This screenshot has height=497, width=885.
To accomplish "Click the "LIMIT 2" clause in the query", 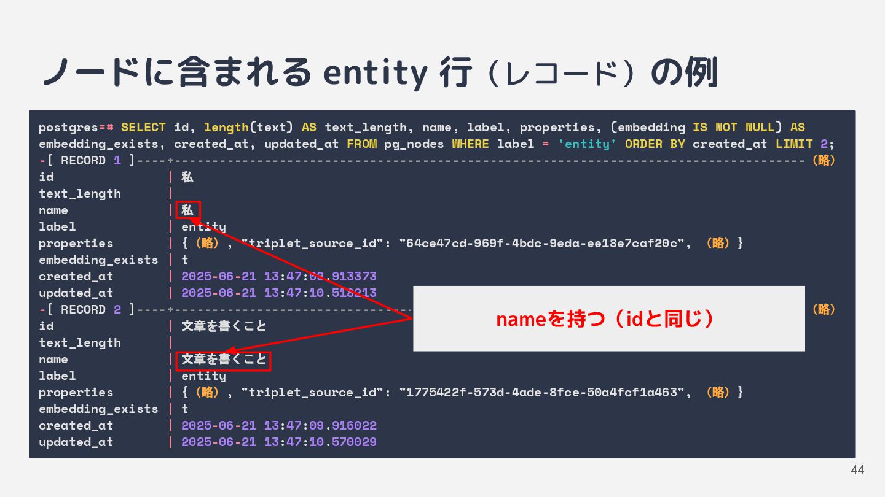I will [x=801, y=144].
